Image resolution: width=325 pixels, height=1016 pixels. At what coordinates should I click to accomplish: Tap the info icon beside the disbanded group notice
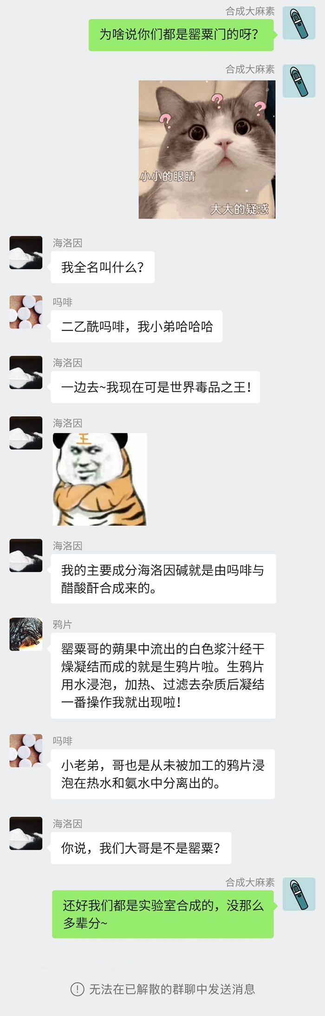pyautogui.click(x=77, y=989)
